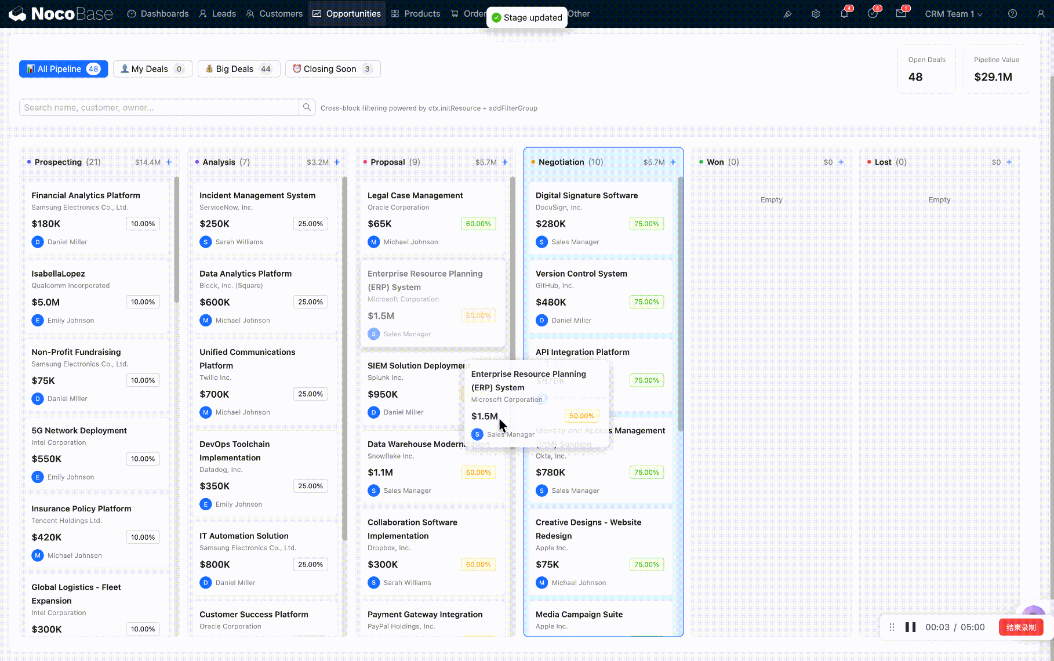Open the mail envelope icon
The width and height of the screenshot is (1054, 661).
(901, 14)
